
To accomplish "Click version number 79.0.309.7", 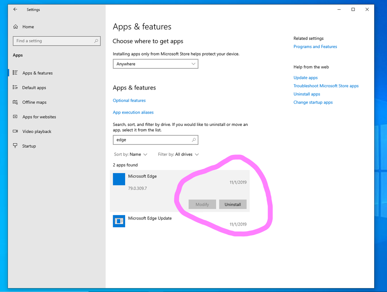I will pyautogui.click(x=138, y=188).
